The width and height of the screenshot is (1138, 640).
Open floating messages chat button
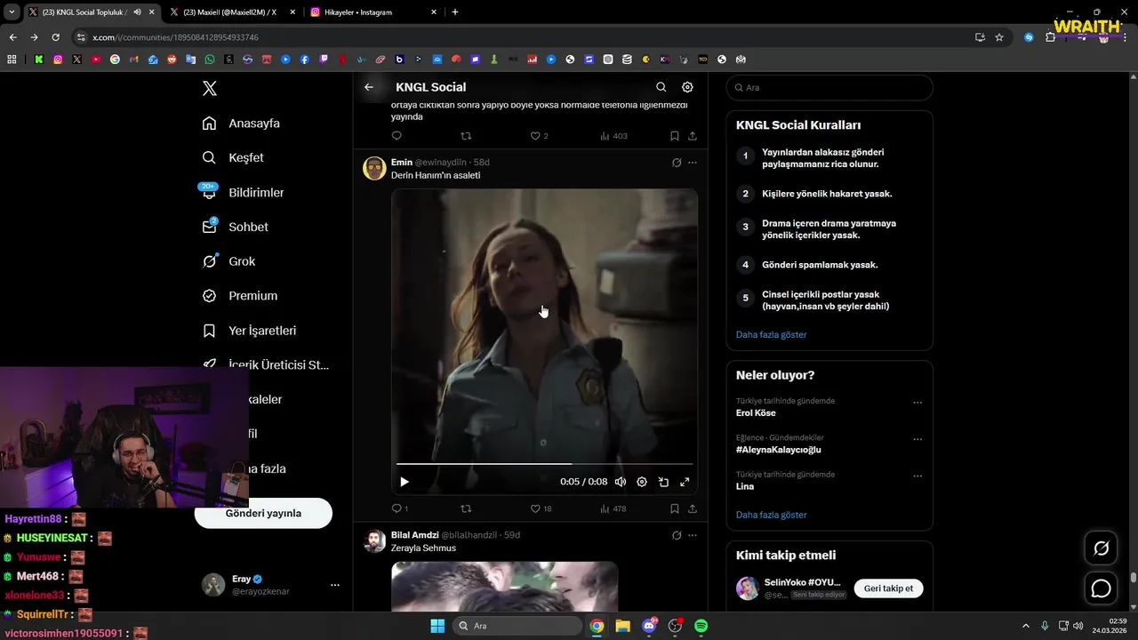(1101, 588)
